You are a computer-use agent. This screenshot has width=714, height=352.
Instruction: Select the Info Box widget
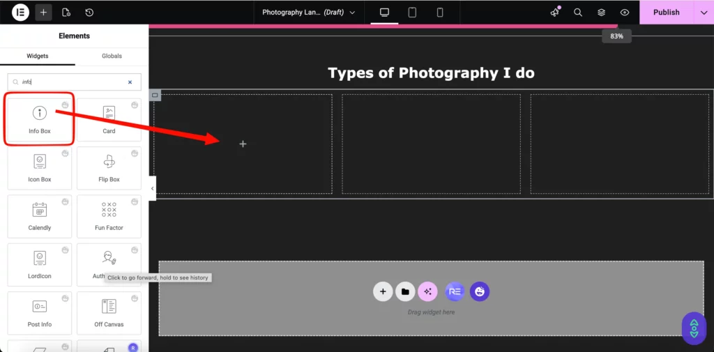pyautogui.click(x=40, y=119)
